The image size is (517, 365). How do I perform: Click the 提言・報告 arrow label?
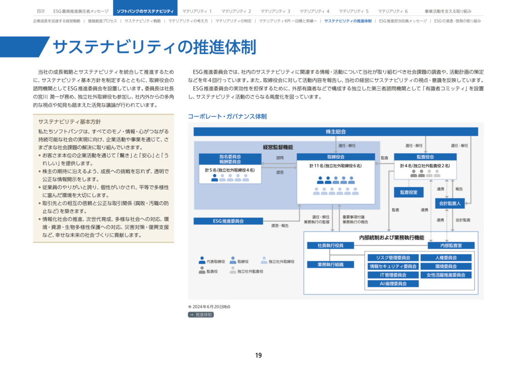click(x=280, y=225)
